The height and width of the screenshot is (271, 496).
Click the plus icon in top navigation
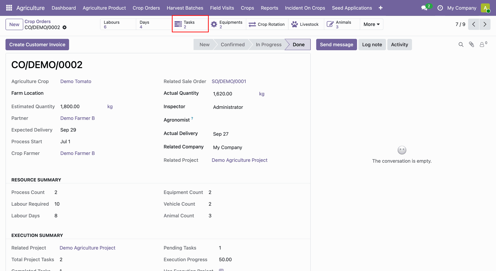tap(381, 8)
